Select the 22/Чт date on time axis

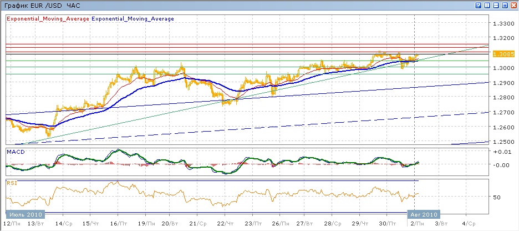225,223
